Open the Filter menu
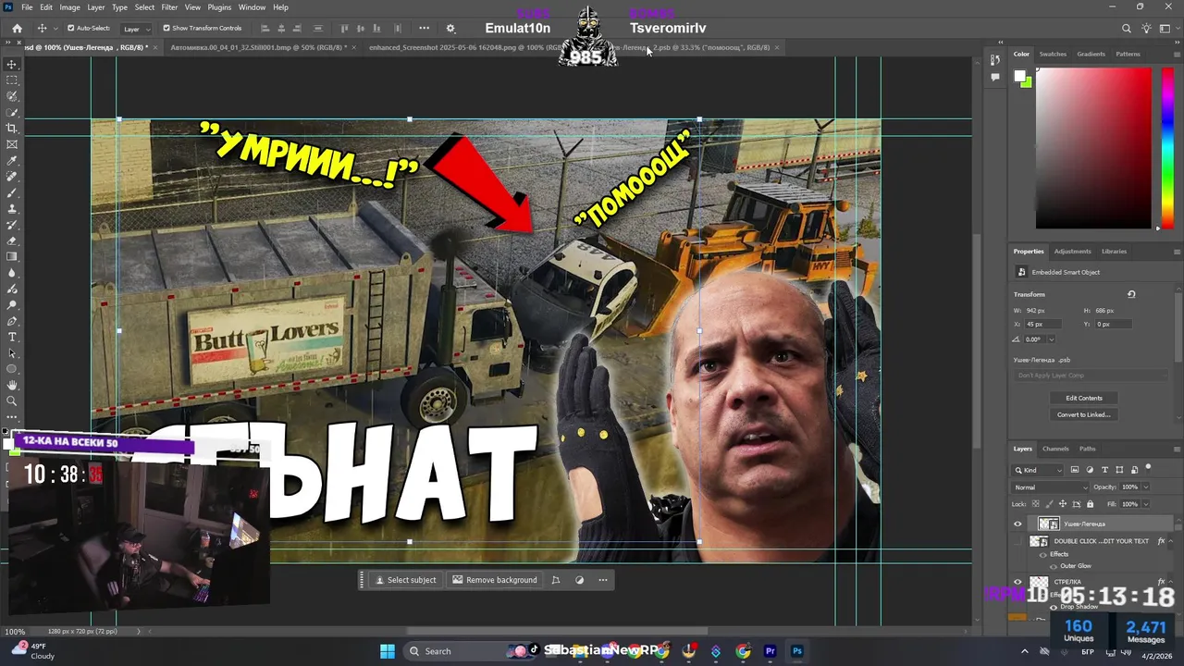Viewport: 1184px width, 666px height. 169,7
